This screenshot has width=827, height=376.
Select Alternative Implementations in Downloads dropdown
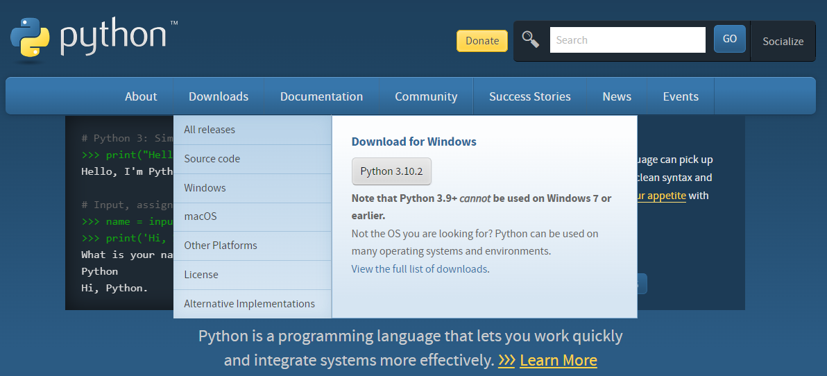[x=252, y=304]
